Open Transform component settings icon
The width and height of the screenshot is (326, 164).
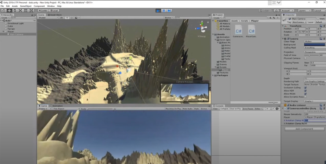(324, 26)
